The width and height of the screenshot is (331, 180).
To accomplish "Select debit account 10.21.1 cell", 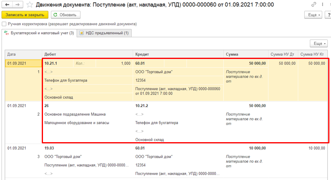I will [52, 63].
